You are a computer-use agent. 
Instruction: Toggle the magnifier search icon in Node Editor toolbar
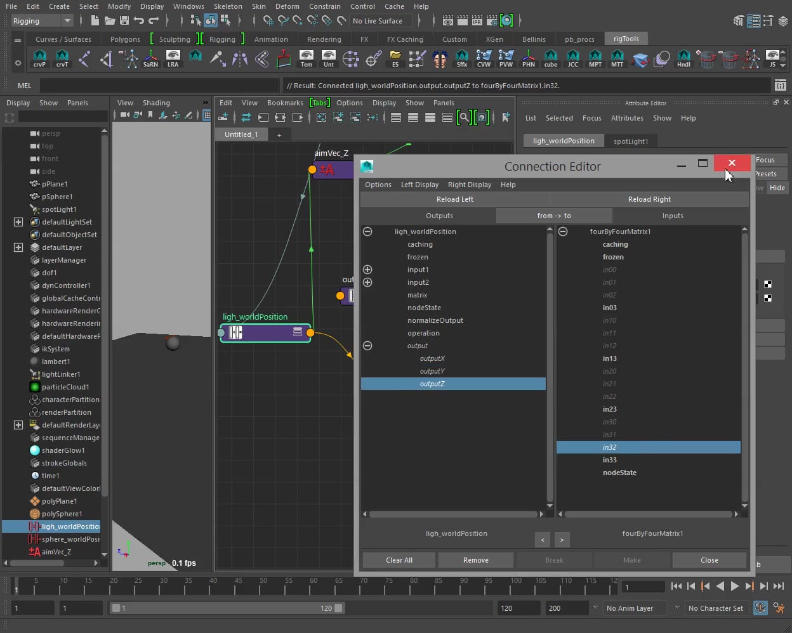pos(465,117)
